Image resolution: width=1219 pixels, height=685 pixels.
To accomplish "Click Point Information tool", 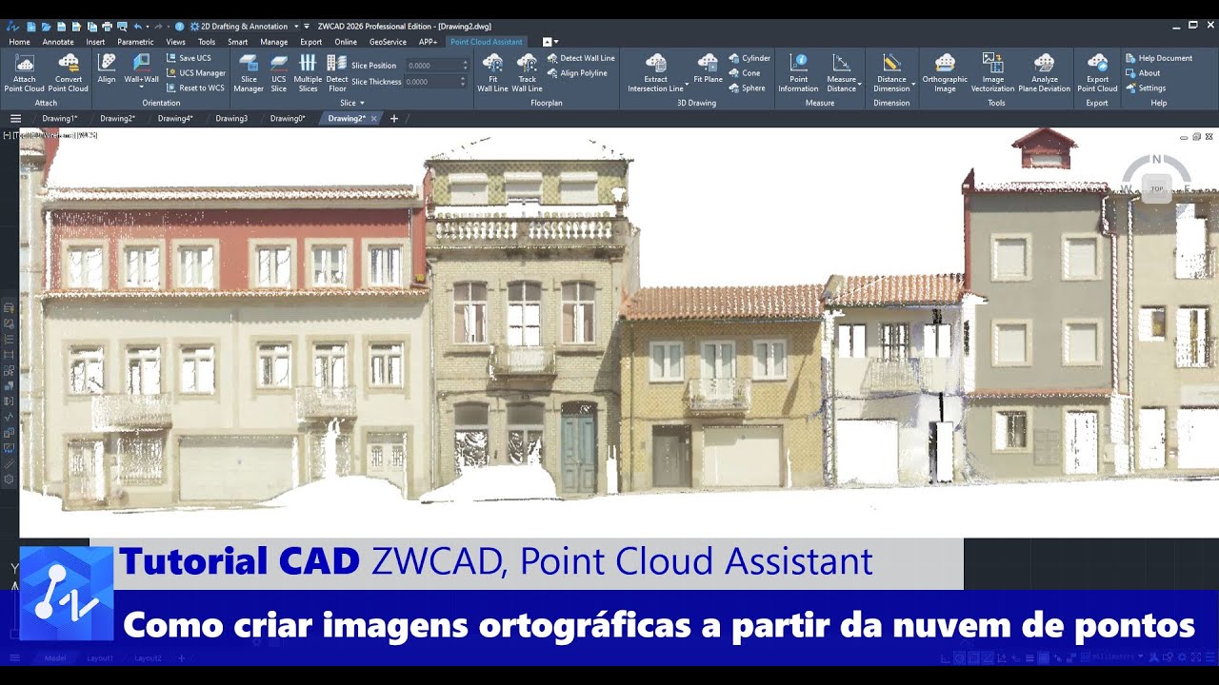I will (798, 72).
